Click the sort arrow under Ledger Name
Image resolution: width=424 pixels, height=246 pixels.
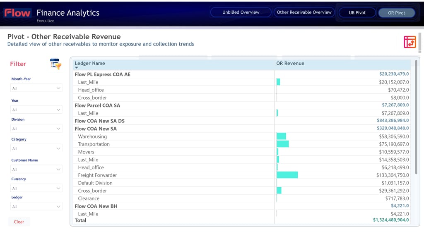(77, 67)
